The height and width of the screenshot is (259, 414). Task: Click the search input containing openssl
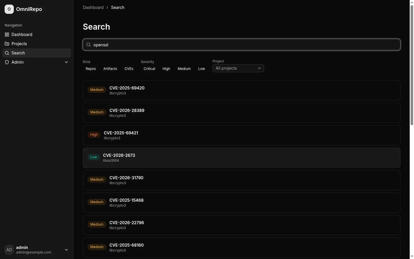pyautogui.click(x=241, y=45)
